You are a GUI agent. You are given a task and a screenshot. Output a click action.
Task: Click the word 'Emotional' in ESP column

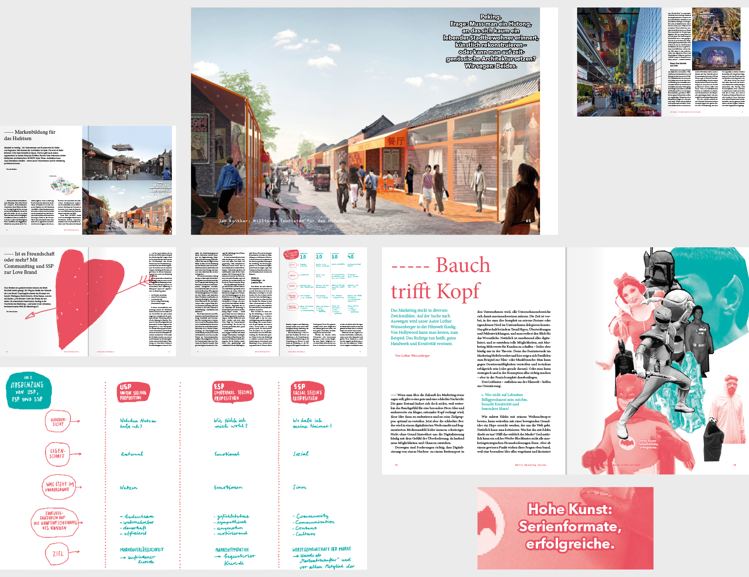click(x=227, y=454)
